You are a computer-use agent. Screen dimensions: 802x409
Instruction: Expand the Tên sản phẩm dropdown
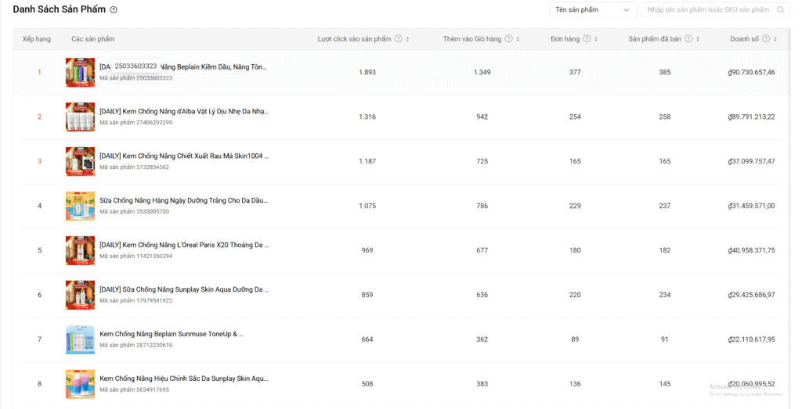592,10
